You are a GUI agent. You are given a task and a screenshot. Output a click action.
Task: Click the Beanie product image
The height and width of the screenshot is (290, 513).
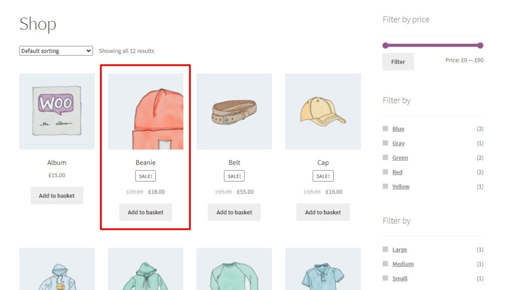pyautogui.click(x=145, y=111)
